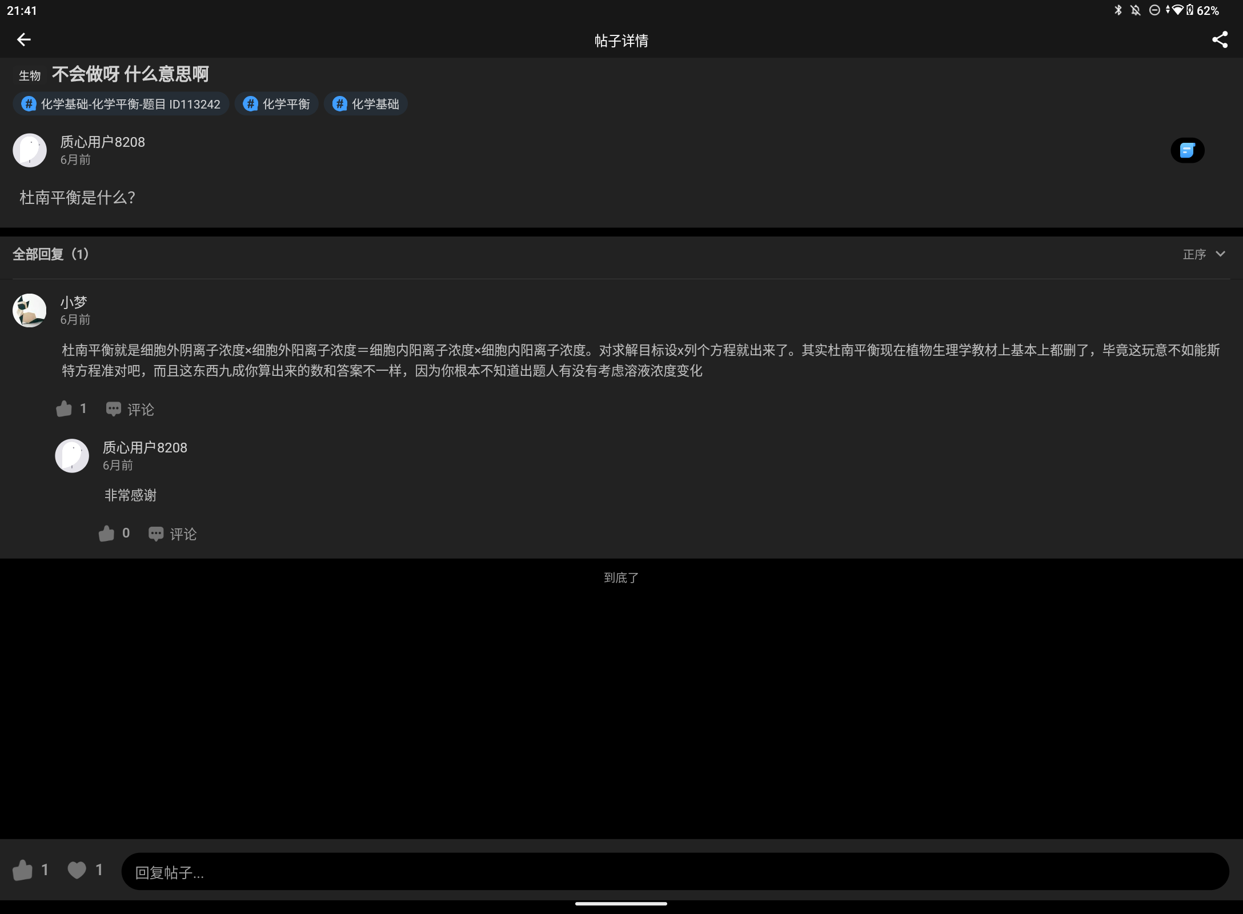Tap 质心用户8208 name in nested reply

click(x=145, y=447)
